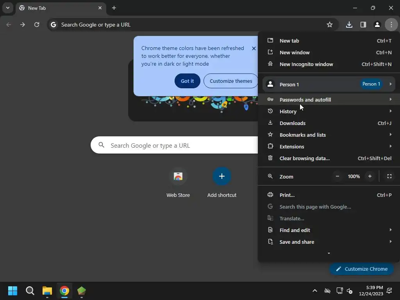The height and width of the screenshot is (300, 400).
Task: Close the New Tab tab
Action: [100, 8]
